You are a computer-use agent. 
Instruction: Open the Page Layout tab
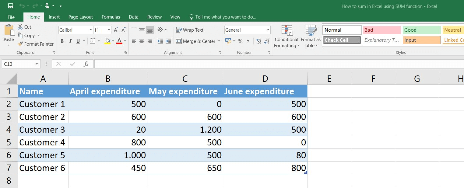[81, 17]
